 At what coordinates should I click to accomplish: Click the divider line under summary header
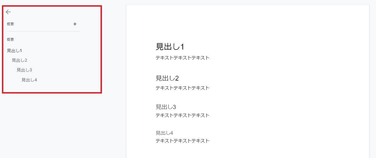coord(44,31)
